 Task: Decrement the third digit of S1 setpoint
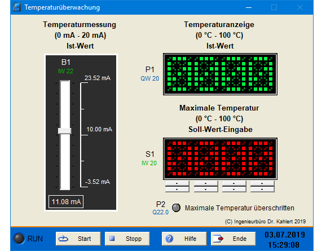pyautogui.click(x=234, y=190)
